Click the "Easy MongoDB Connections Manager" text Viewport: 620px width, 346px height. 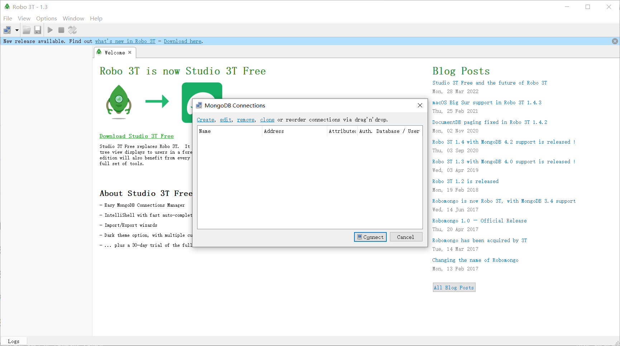pyautogui.click(x=144, y=205)
